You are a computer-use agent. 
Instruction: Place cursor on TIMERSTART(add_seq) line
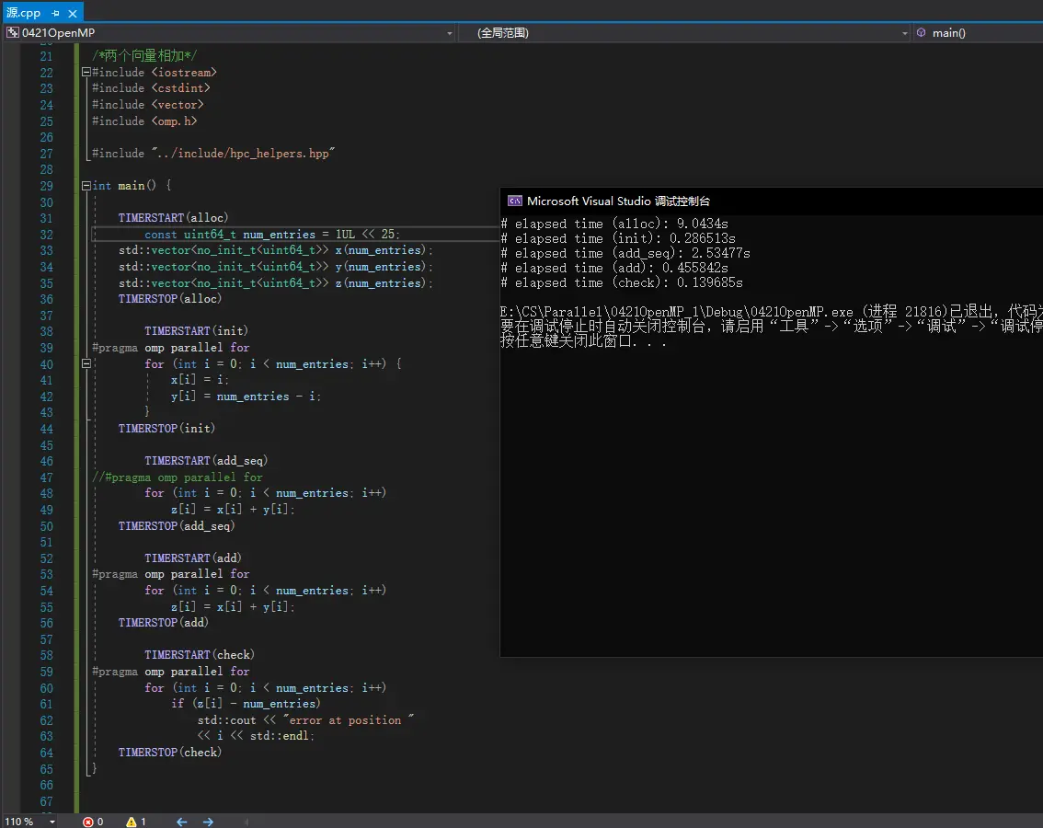(x=206, y=461)
